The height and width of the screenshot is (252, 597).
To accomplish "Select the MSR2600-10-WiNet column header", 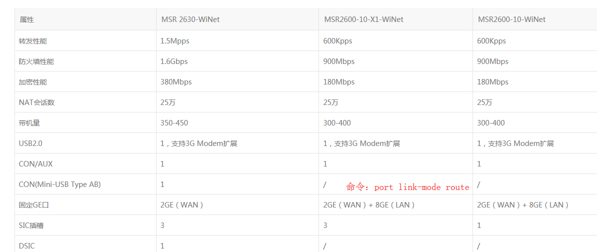I will click(511, 19).
